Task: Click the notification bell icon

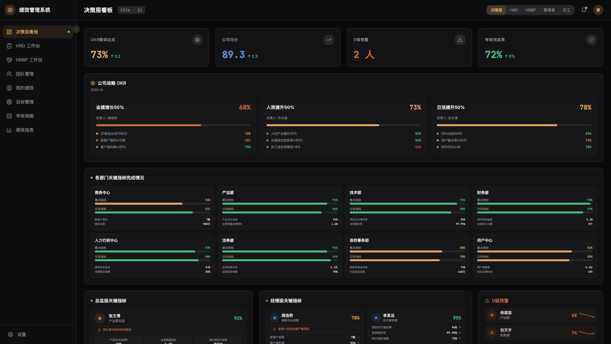Action: (584, 10)
